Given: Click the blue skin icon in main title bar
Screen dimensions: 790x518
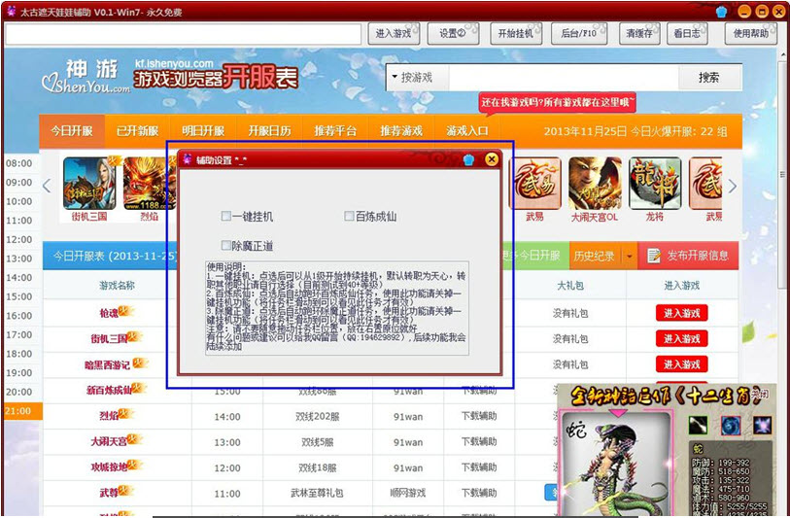Looking at the screenshot, I should tap(721, 12).
